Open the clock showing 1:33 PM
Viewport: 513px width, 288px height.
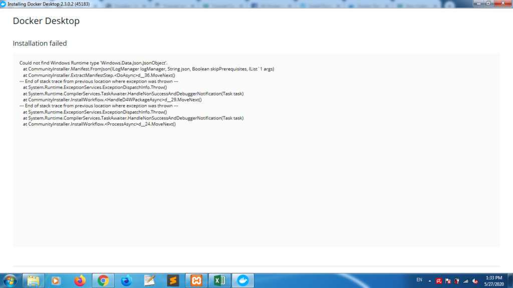[x=493, y=281]
